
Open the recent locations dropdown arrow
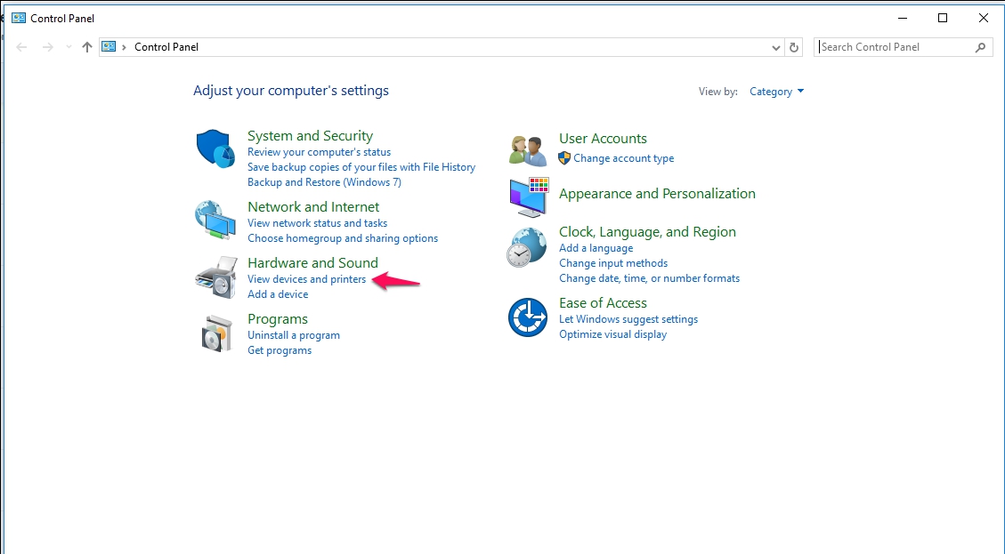pos(69,47)
